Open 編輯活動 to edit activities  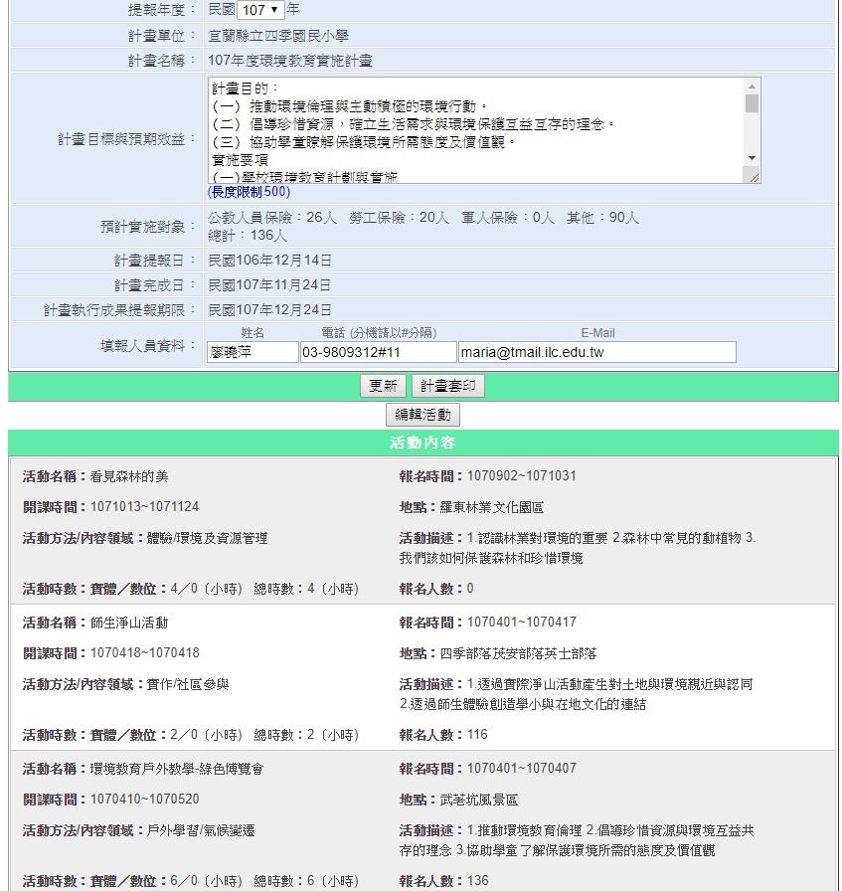tap(422, 415)
